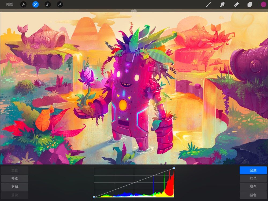Open the wrench Actions menu

click(23, 5)
